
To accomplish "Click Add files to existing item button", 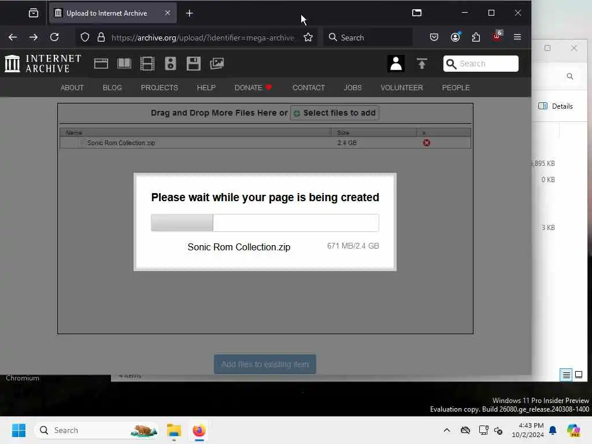I will (x=265, y=364).
